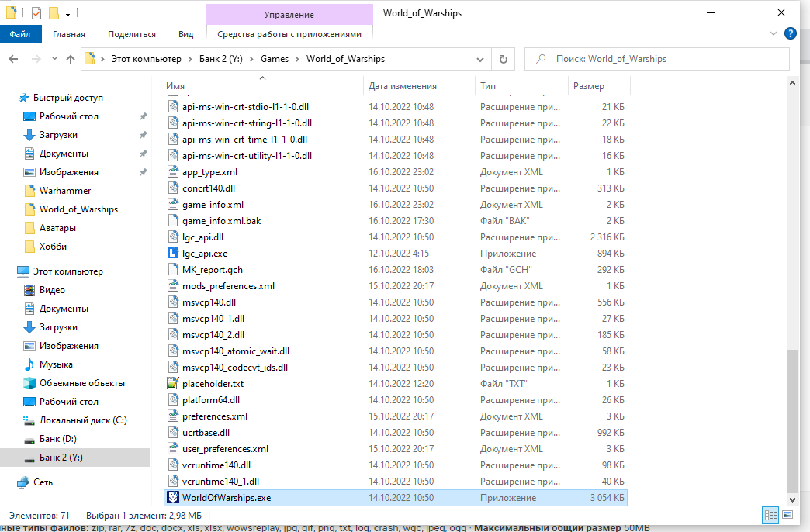Refresh the current folder view

[504, 59]
